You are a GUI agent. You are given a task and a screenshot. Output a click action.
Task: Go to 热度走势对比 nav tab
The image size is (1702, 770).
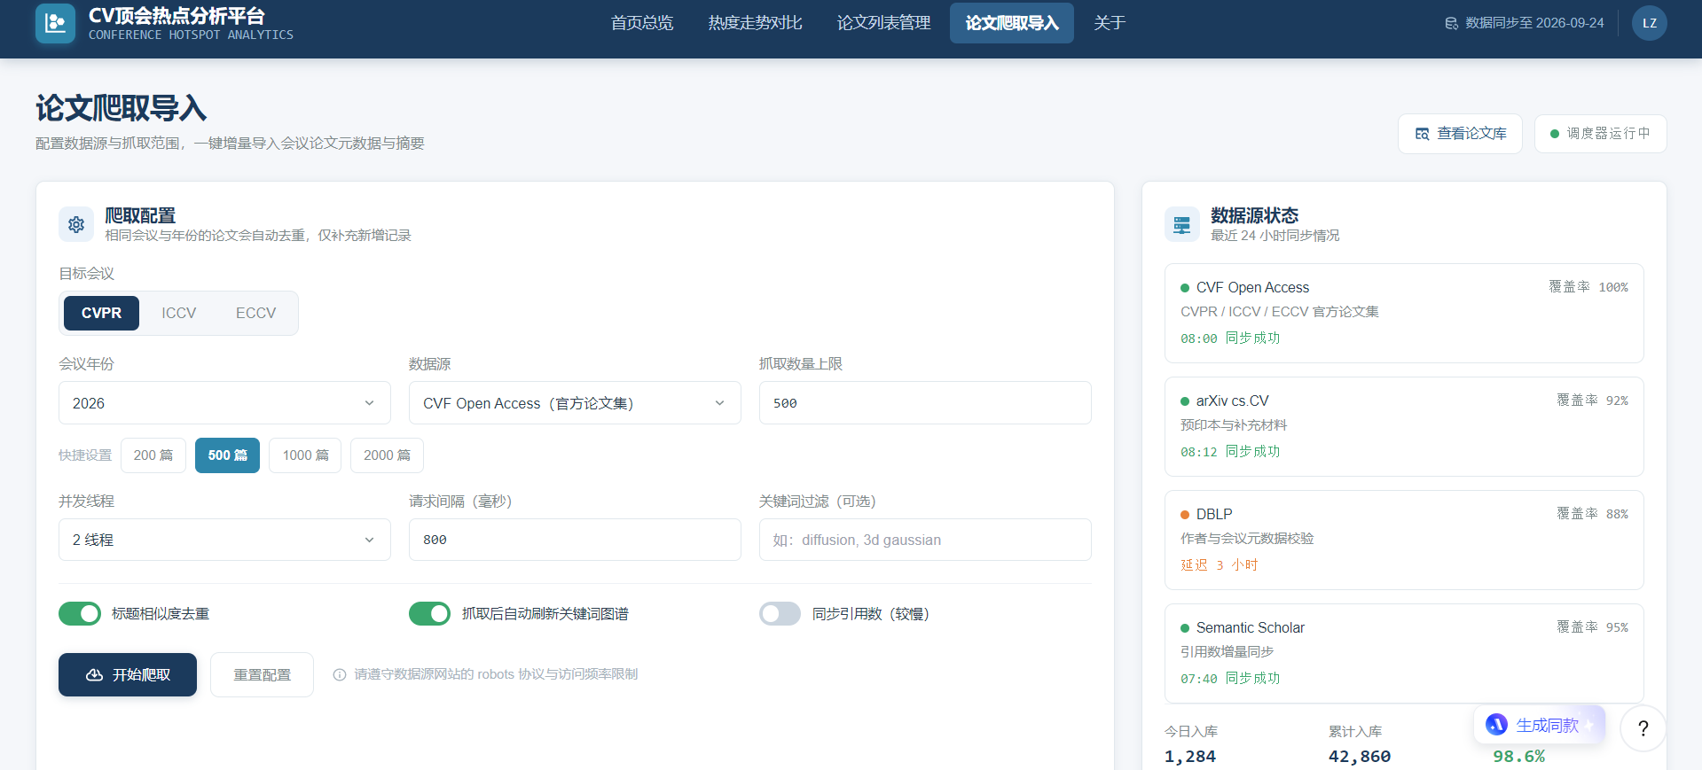point(755,23)
